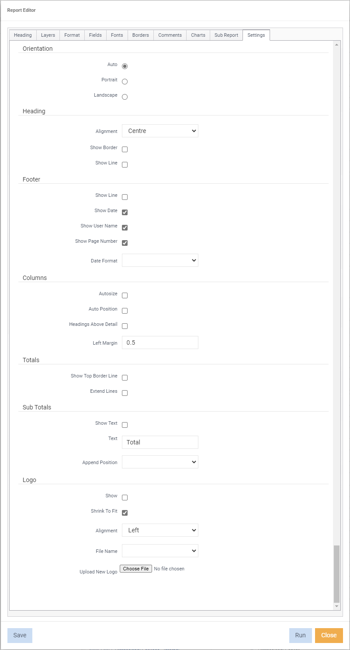This screenshot has width=350, height=650.
Task: Disable the Show Page Number checkbox
Action: click(125, 242)
